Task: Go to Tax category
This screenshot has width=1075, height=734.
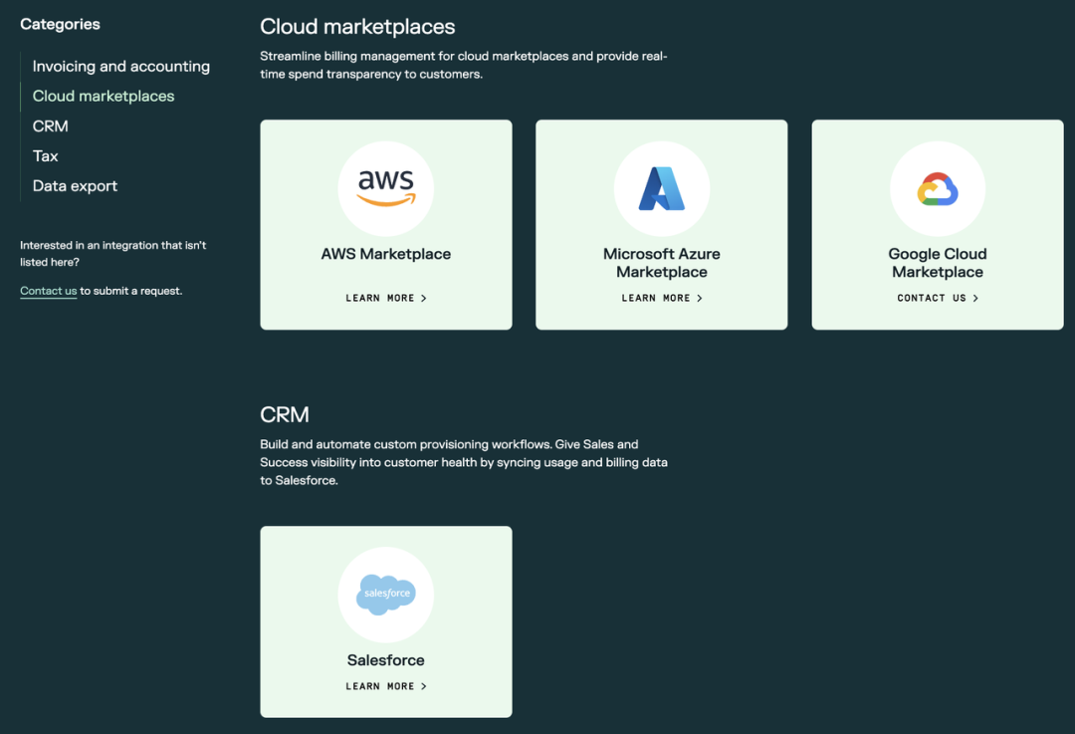Action: click(45, 155)
